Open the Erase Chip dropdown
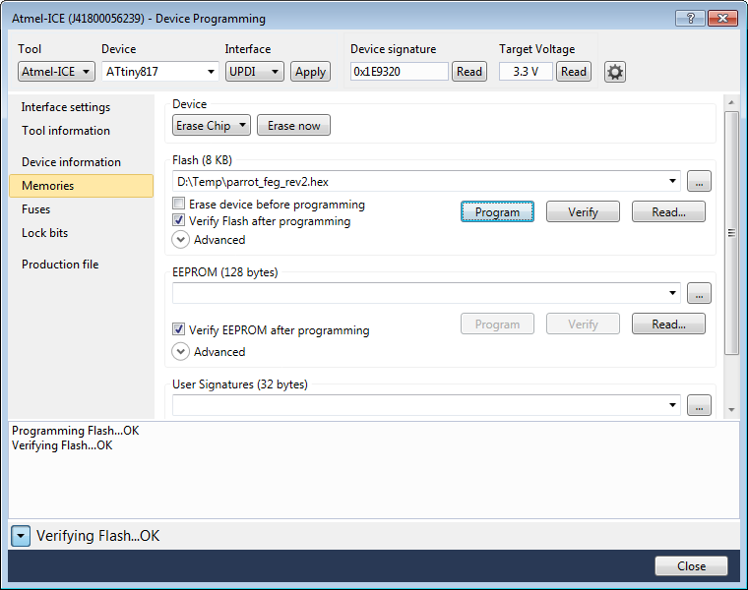 tap(212, 125)
